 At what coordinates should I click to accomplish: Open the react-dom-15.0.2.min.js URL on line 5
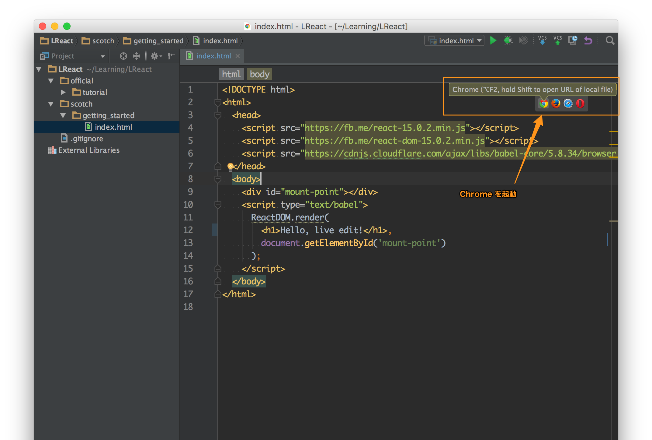click(x=395, y=141)
